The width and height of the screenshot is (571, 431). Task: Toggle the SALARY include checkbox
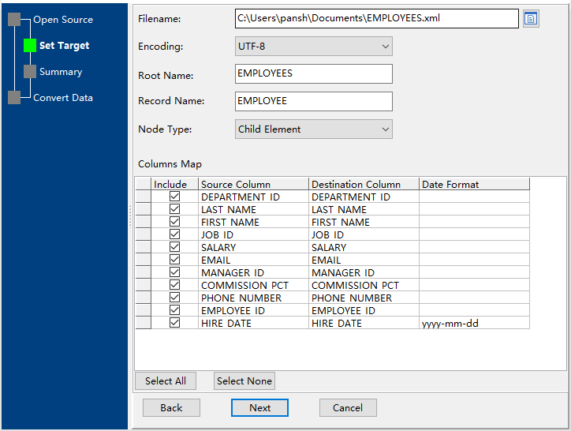tap(175, 247)
